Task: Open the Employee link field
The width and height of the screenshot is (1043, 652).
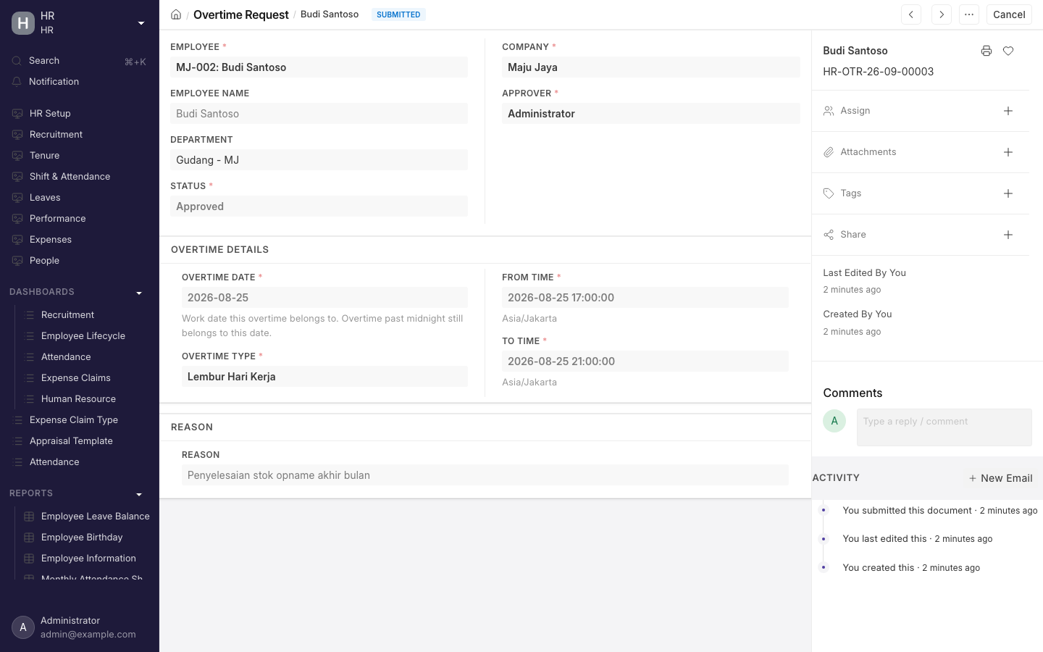Action: click(x=319, y=67)
